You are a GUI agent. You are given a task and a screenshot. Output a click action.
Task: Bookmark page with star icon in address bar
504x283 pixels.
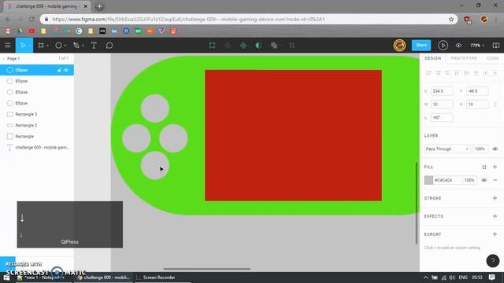click(x=451, y=19)
